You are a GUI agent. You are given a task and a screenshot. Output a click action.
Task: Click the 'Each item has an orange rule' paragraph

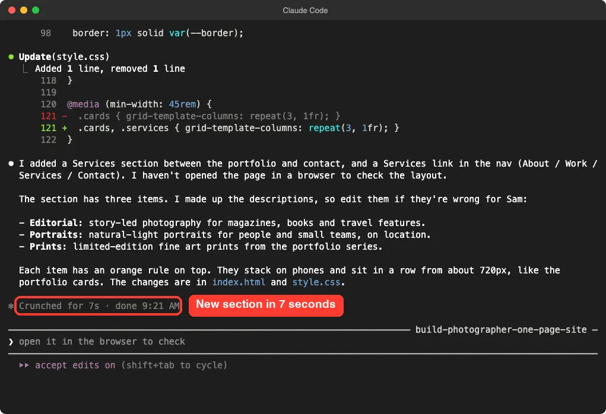(x=290, y=276)
